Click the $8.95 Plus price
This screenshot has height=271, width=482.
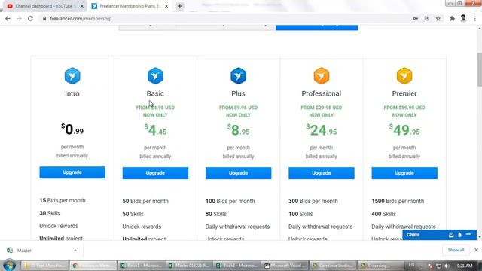click(x=238, y=130)
